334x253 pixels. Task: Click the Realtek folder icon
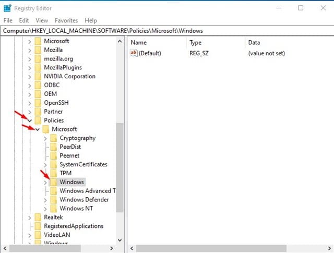pyautogui.click(x=38, y=217)
